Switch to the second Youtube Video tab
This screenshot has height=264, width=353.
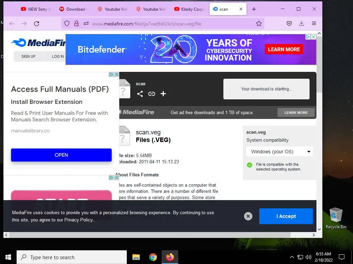pyautogui.click(x=151, y=9)
